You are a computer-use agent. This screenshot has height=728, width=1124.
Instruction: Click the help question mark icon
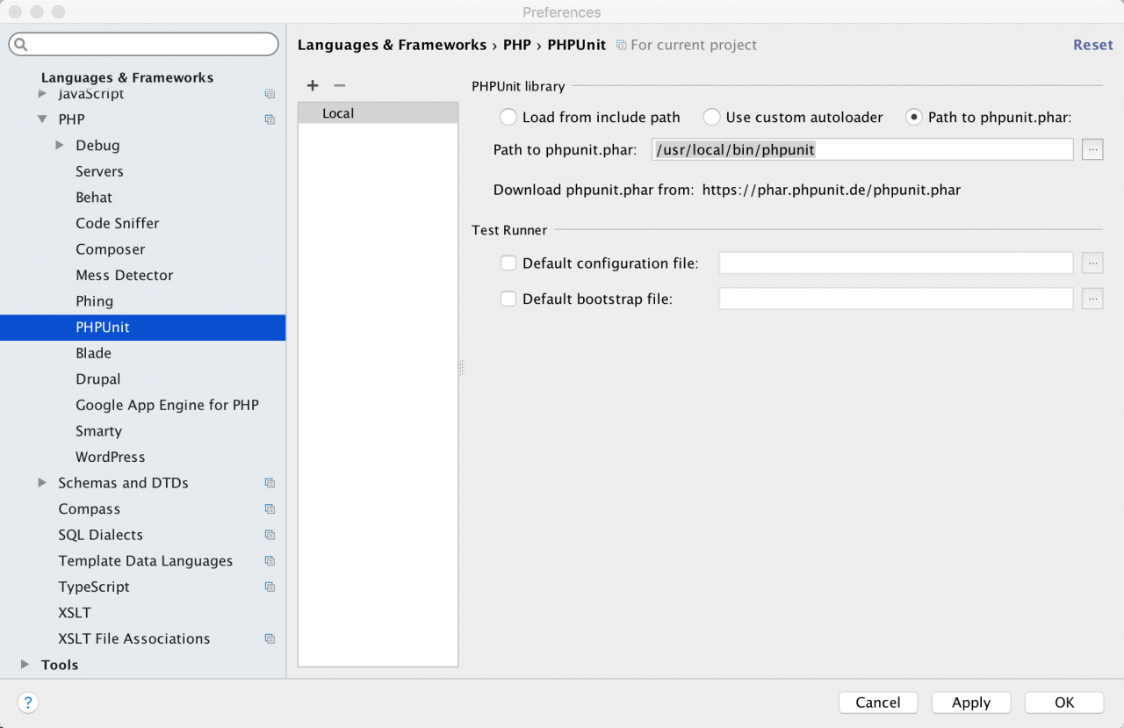(28, 703)
